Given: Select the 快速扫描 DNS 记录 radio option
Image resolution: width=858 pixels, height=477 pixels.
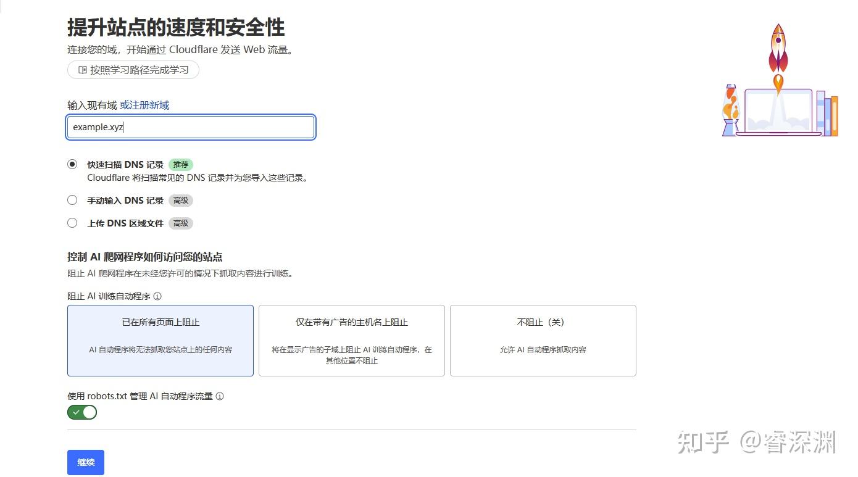Looking at the screenshot, I should pos(72,164).
